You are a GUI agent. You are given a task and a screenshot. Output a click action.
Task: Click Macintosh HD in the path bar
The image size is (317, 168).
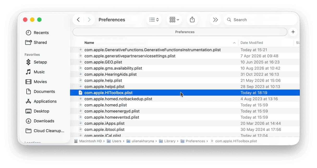pyautogui.click(x=88, y=141)
